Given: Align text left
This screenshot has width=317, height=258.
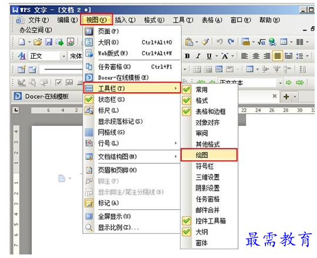Looking at the screenshot, I should pos(245,56).
